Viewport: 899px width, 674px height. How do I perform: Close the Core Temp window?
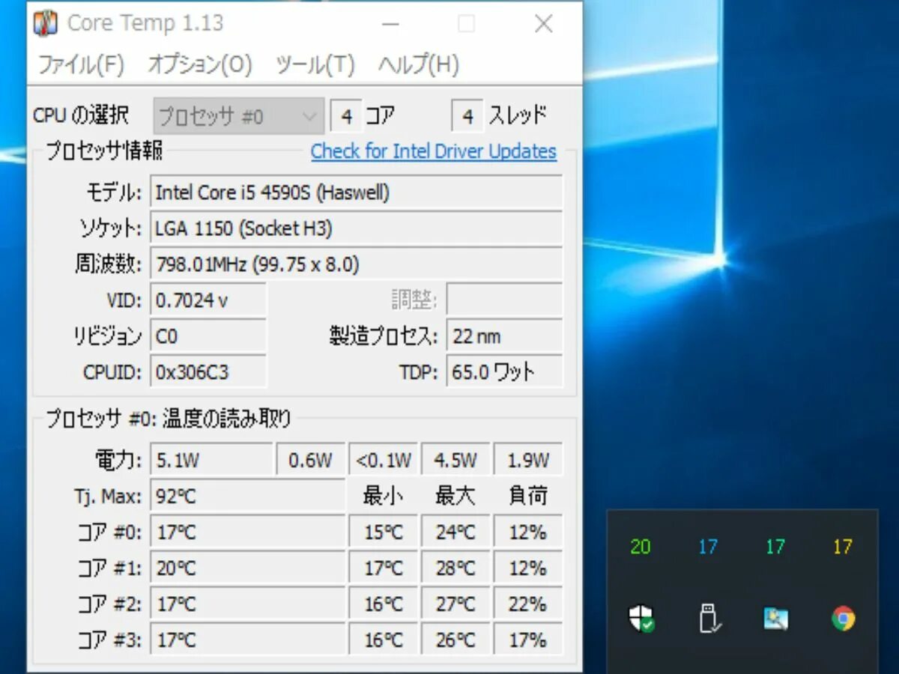543,24
